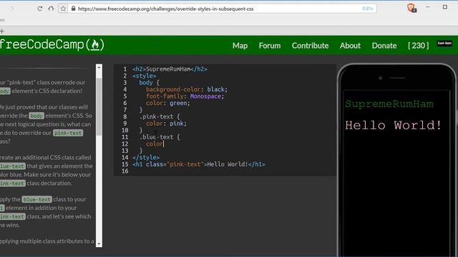Click the [ 230 ] points link

click(x=418, y=46)
